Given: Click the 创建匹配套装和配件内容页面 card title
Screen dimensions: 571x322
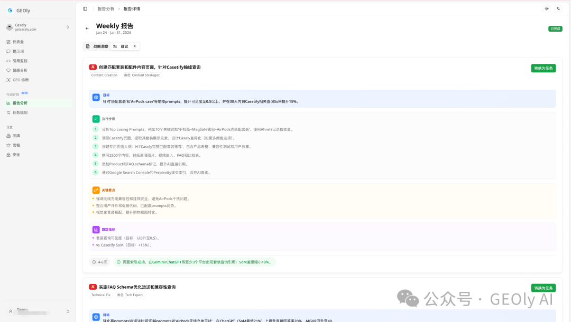Looking at the screenshot, I should (150, 67).
